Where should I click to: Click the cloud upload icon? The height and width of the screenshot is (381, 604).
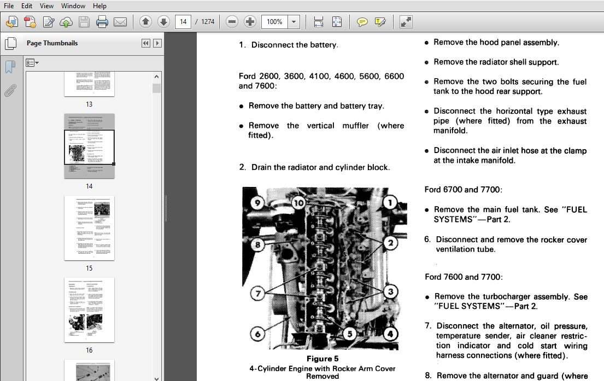[66, 22]
